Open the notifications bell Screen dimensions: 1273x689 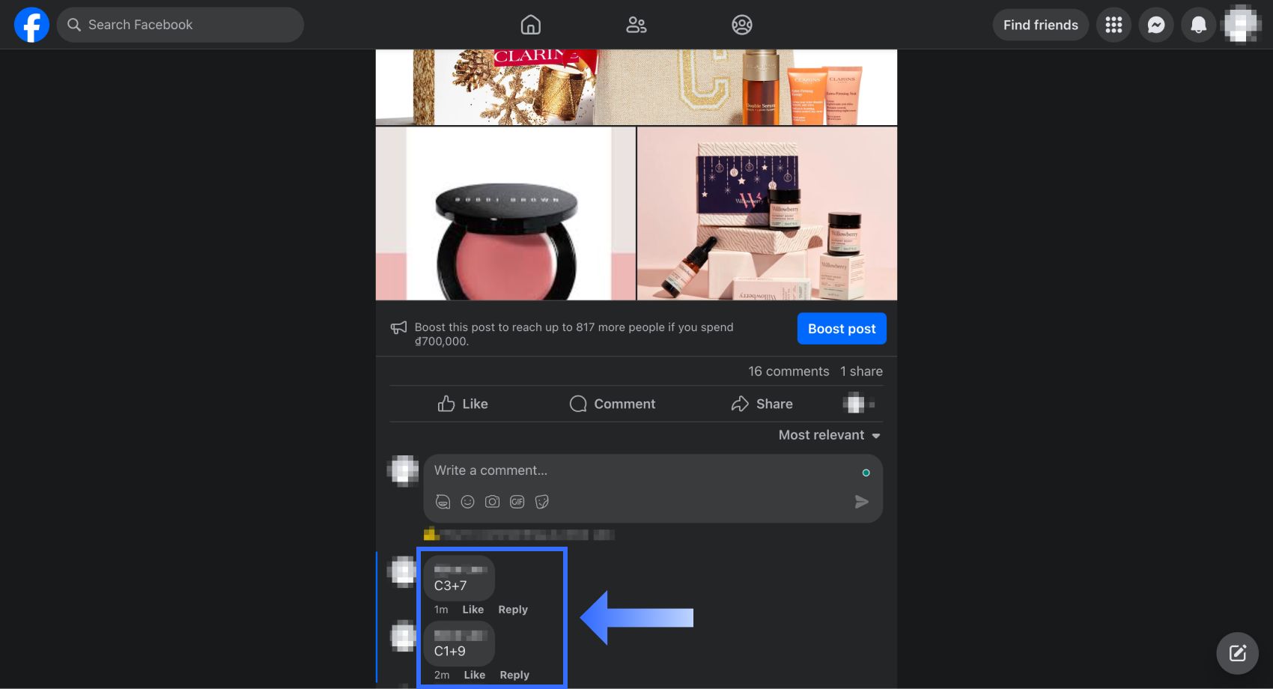coord(1199,25)
